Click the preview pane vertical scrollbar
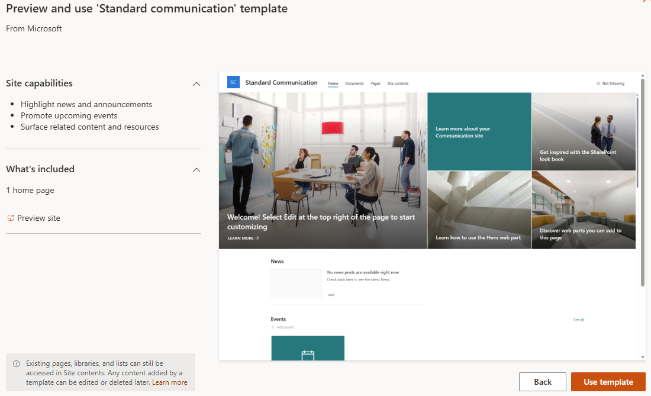651x396 pixels. (643, 183)
